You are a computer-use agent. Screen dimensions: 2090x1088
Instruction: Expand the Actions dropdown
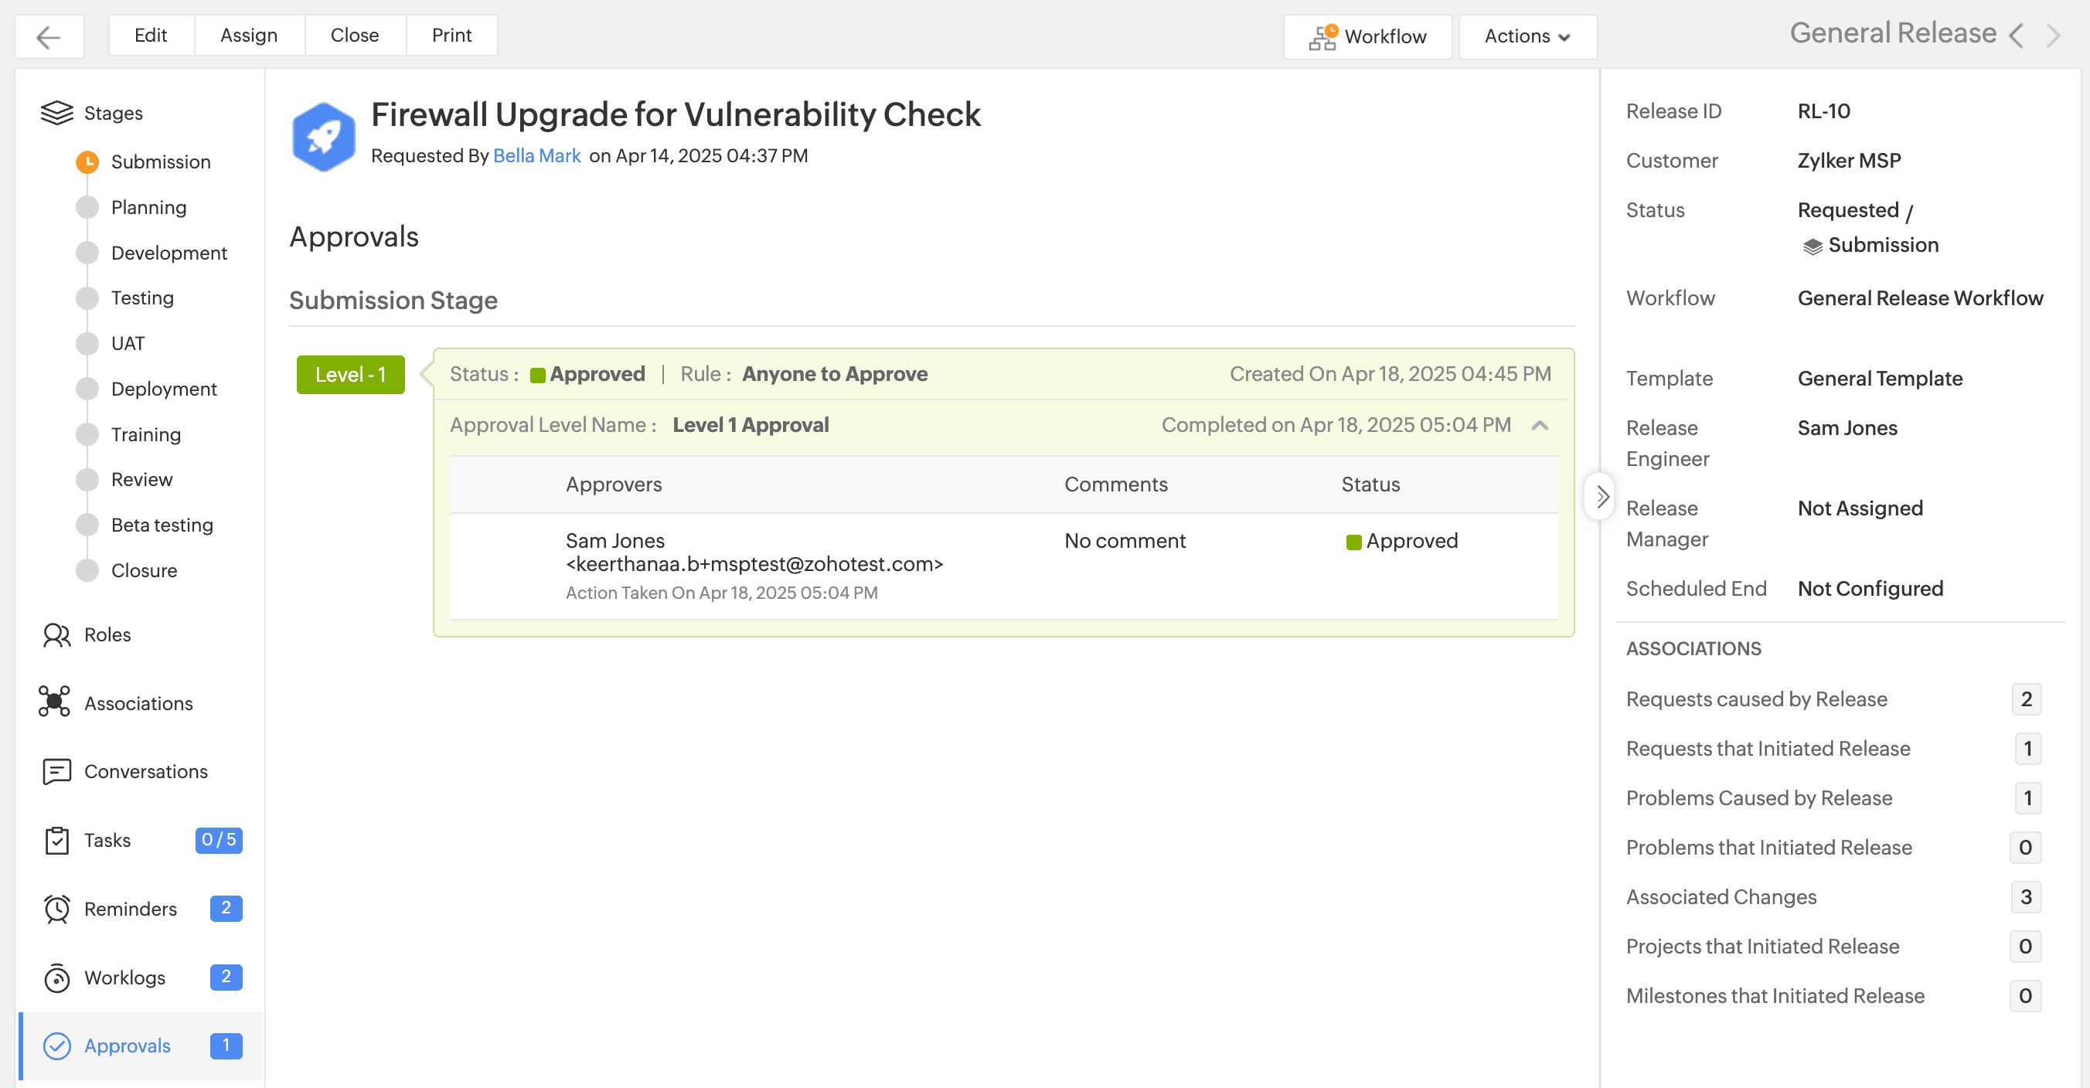1527,36
